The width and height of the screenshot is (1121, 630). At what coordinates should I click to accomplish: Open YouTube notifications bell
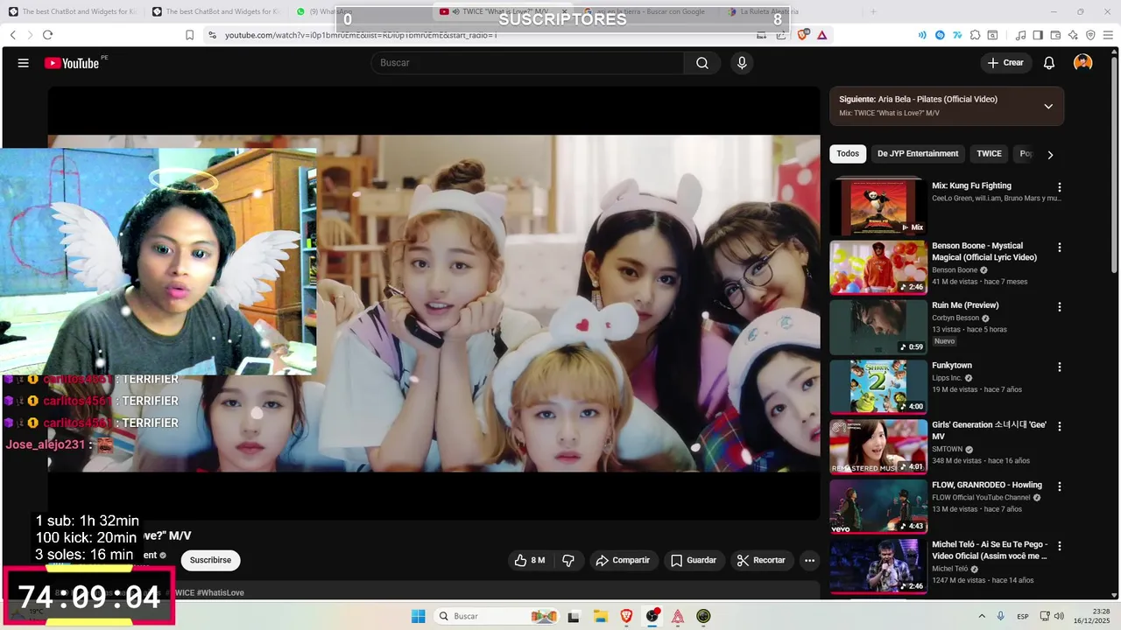[1049, 63]
